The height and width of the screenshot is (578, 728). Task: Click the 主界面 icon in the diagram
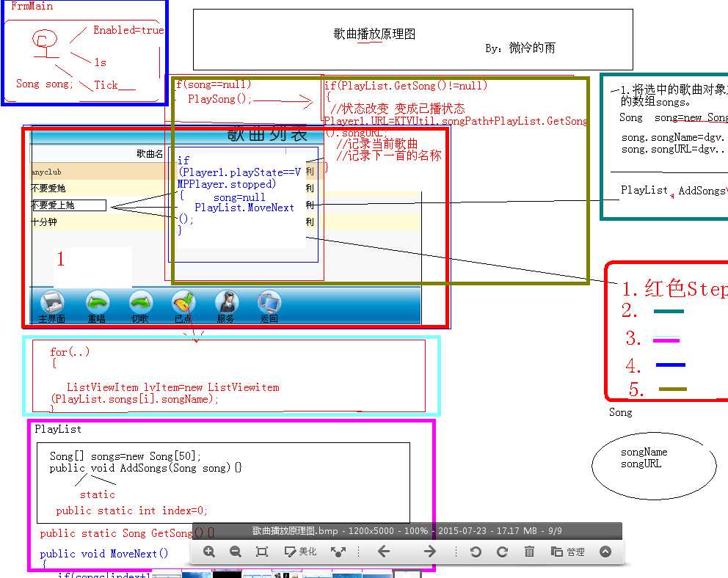point(52,306)
